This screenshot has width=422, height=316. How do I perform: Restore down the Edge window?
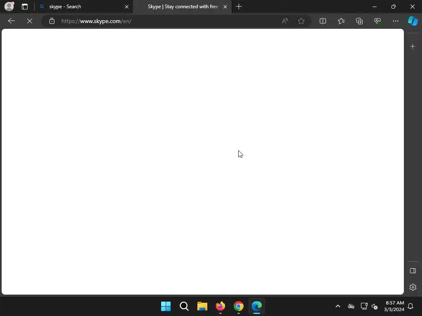(394, 7)
